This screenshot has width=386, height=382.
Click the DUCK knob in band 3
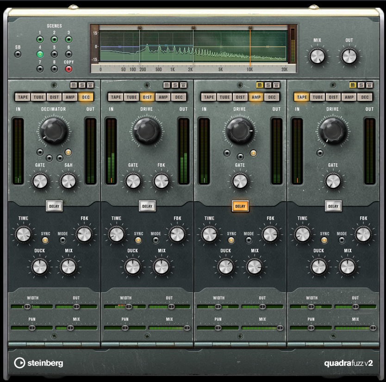click(x=226, y=267)
